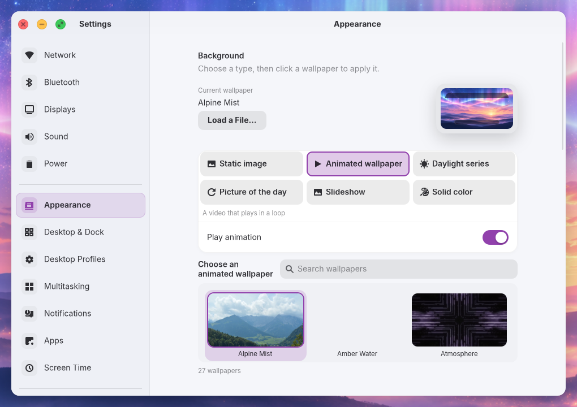The image size is (577, 407).
Task: Click the 'Play animation' label
Action: click(x=234, y=237)
